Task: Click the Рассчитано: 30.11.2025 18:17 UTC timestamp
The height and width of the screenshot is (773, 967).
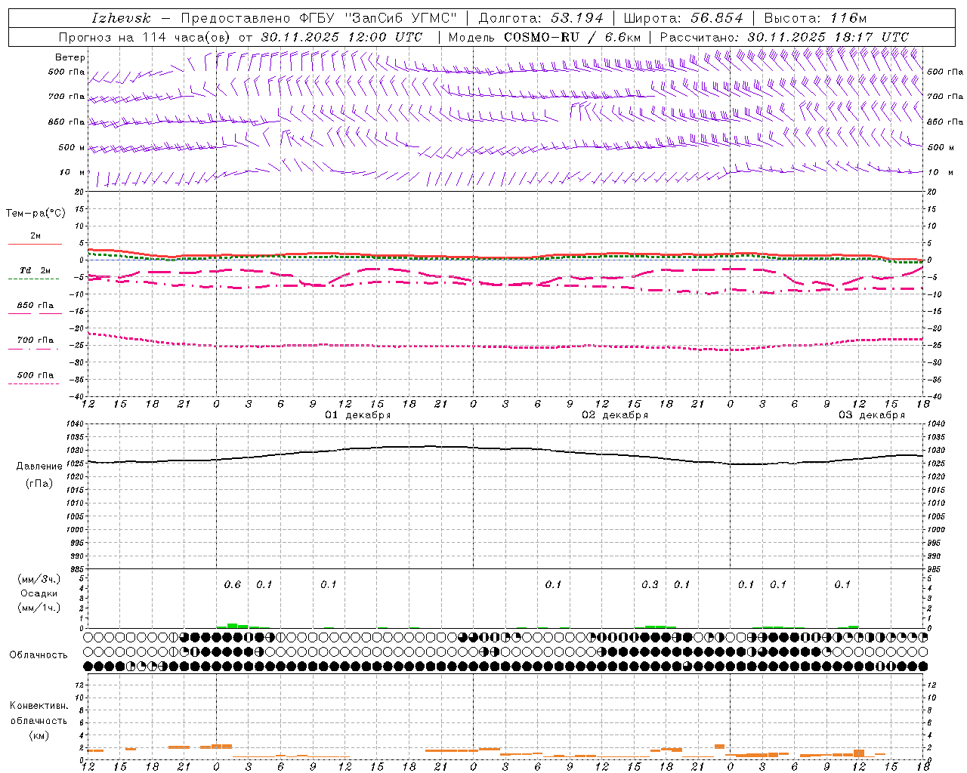Action: click(784, 37)
